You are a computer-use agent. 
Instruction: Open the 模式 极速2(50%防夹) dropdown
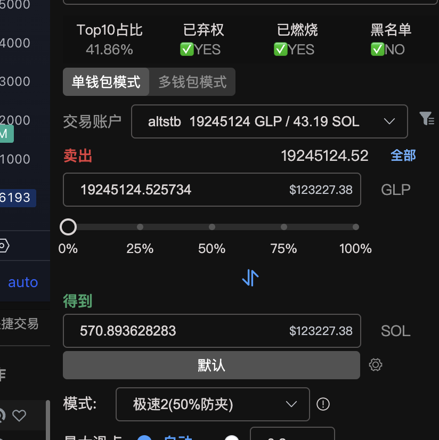tap(213, 404)
